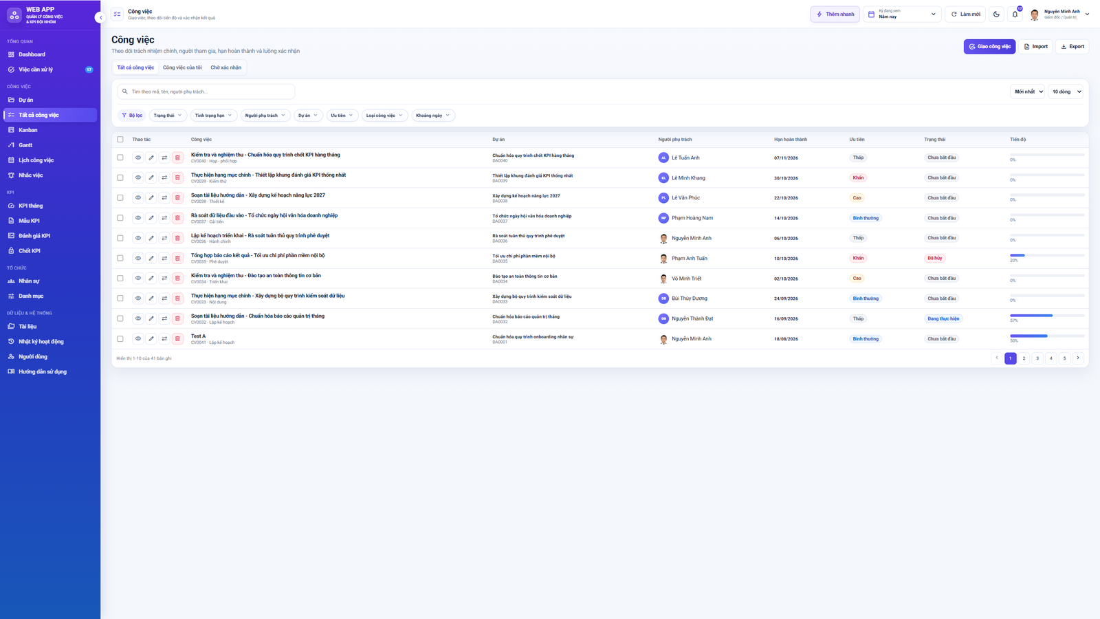Viewport: 1100px width, 619px height.
Task: Select all tasks with header checkbox
Action: pos(120,139)
